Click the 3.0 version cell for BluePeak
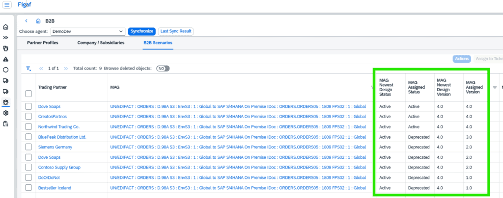Screen dimensions: 503x198 (x=469, y=137)
